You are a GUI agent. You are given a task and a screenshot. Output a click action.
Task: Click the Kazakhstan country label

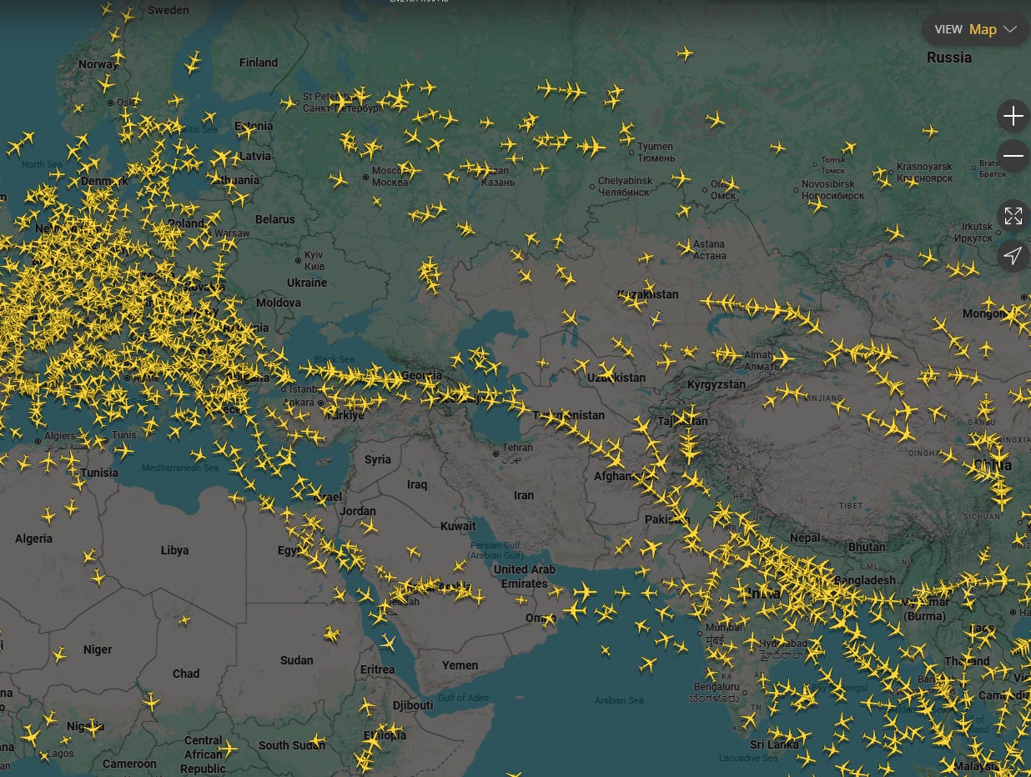(x=648, y=294)
